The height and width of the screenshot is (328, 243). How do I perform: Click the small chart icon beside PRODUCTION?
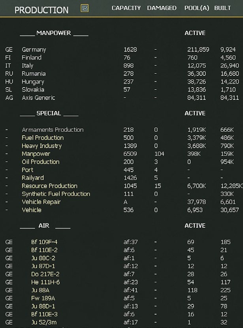coord(84,8)
